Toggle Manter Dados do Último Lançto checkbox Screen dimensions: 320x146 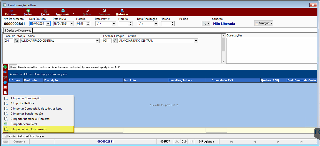point(6,136)
